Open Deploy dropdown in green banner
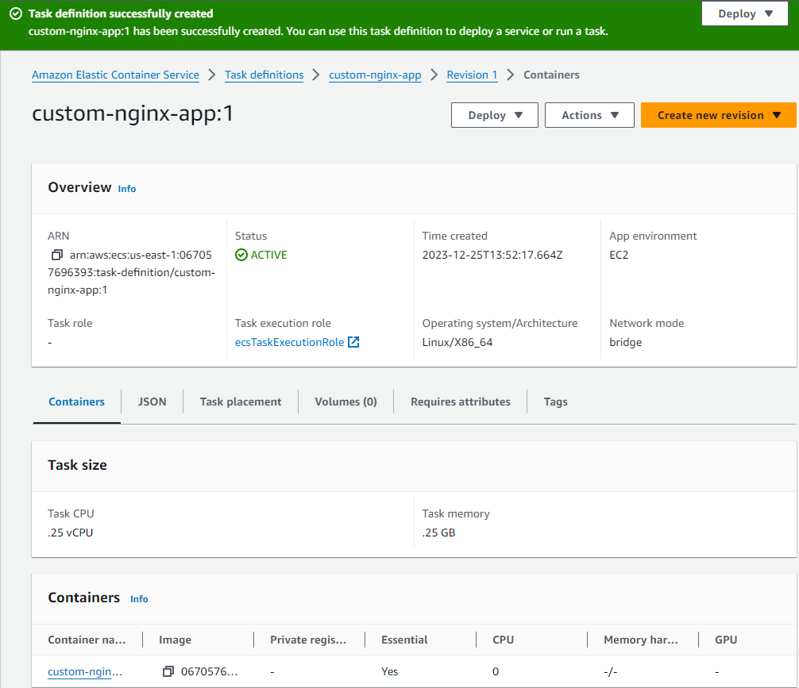Image resolution: width=799 pixels, height=688 pixels. 745,13
